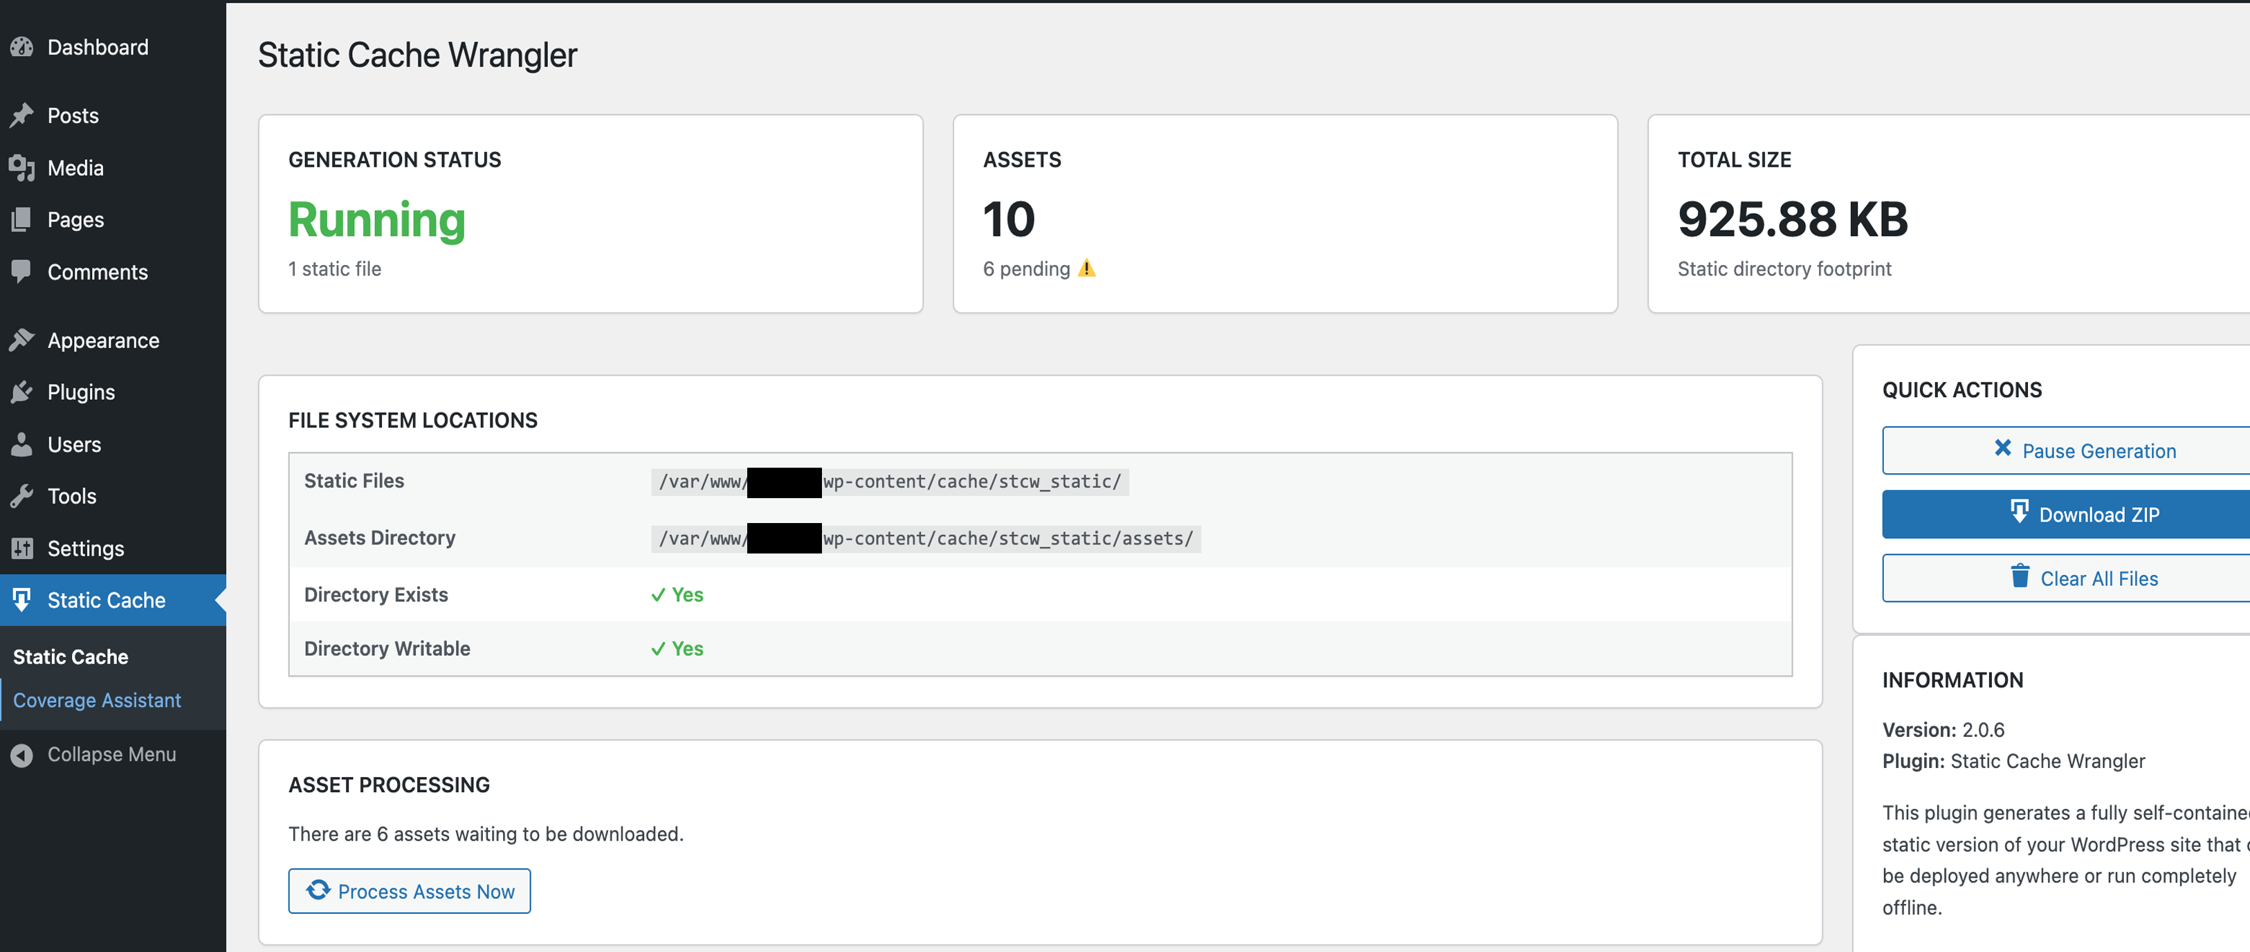Click the Settings sliders icon
Screen dimensions: 2250x952
point(22,549)
